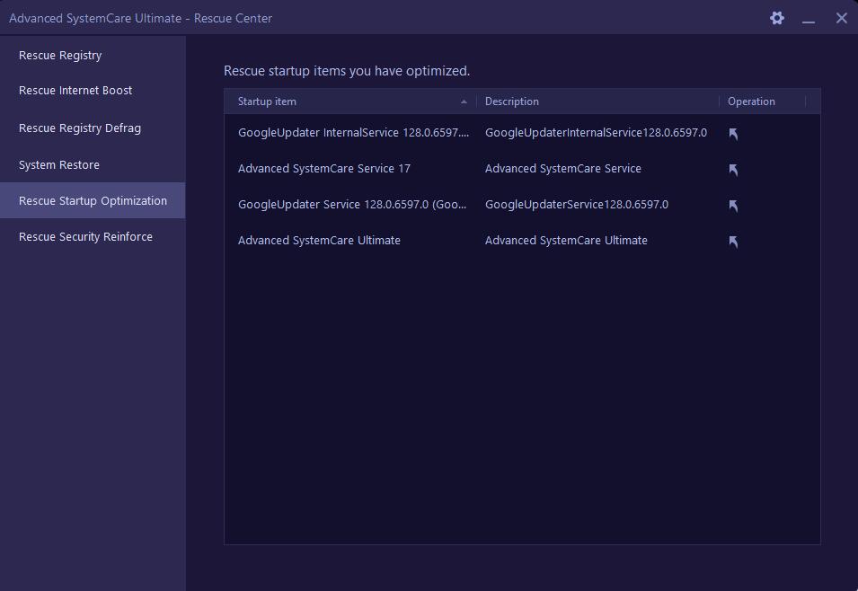This screenshot has width=858, height=591.
Task: Select Advanced SystemCare Service 17 row name
Action: tap(324, 169)
